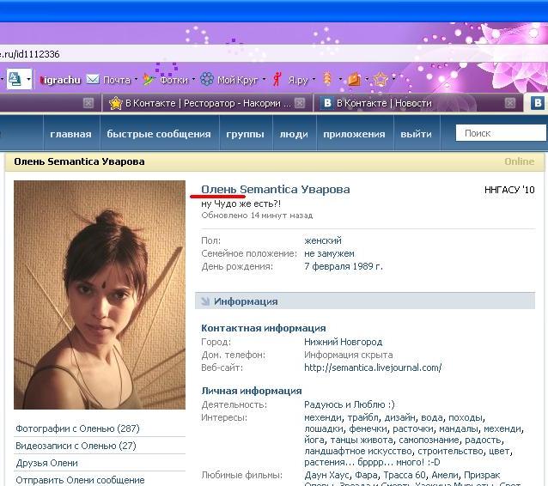Click 'выйти' to log out
548x486 pixels.
(416, 134)
